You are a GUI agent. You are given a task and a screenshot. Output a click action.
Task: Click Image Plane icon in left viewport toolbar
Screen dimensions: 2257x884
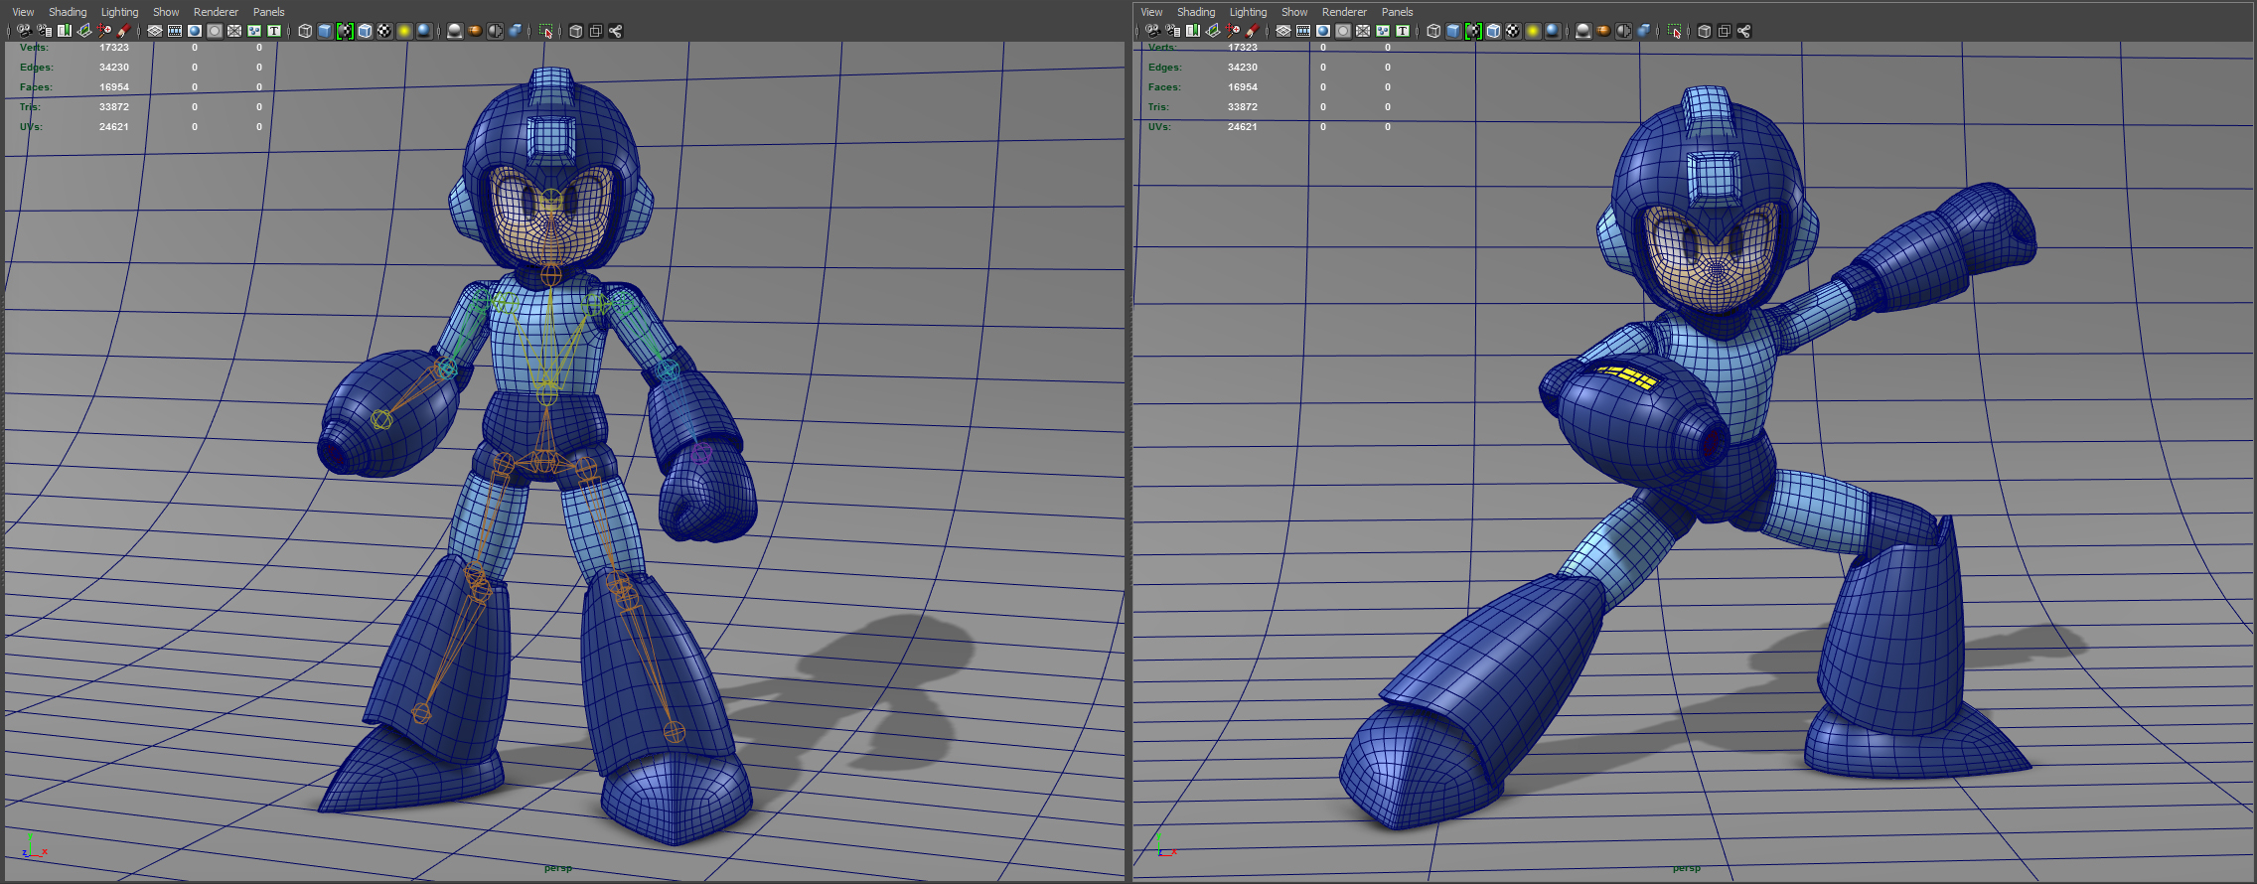[x=84, y=31]
